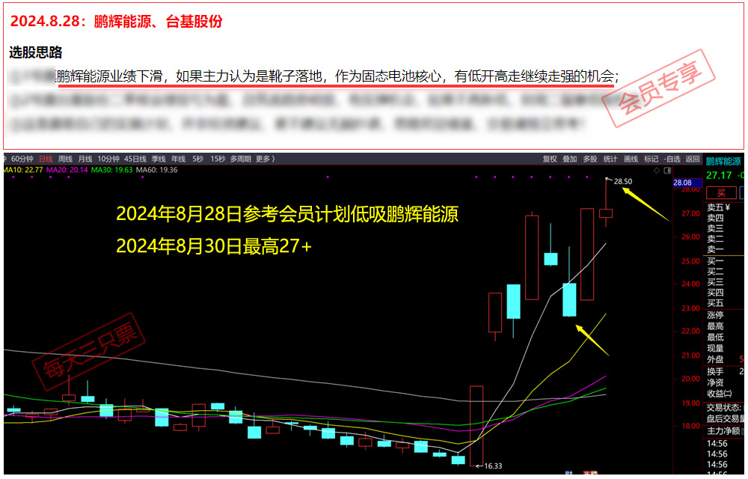Click the 主力净额 row
This screenshot has height=479, width=748.
725,431
